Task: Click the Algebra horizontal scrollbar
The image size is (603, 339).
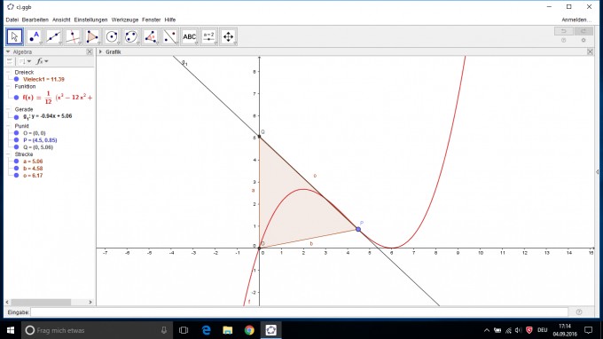Action: point(41,302)
